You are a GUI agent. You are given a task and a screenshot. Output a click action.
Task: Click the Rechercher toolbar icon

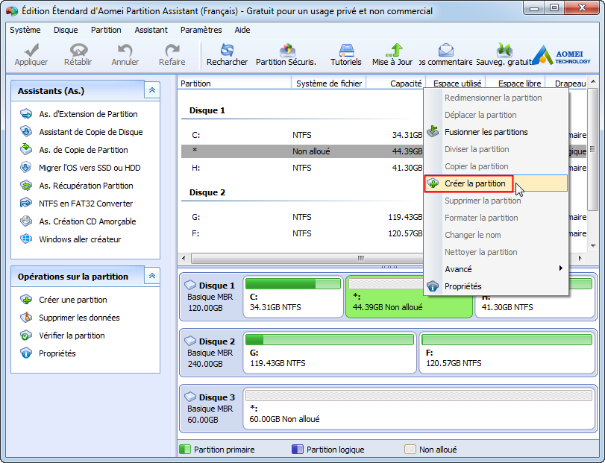point(227,50)
